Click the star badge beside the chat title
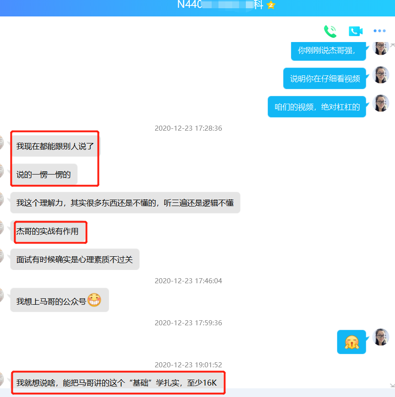 (x=271, y=5)
